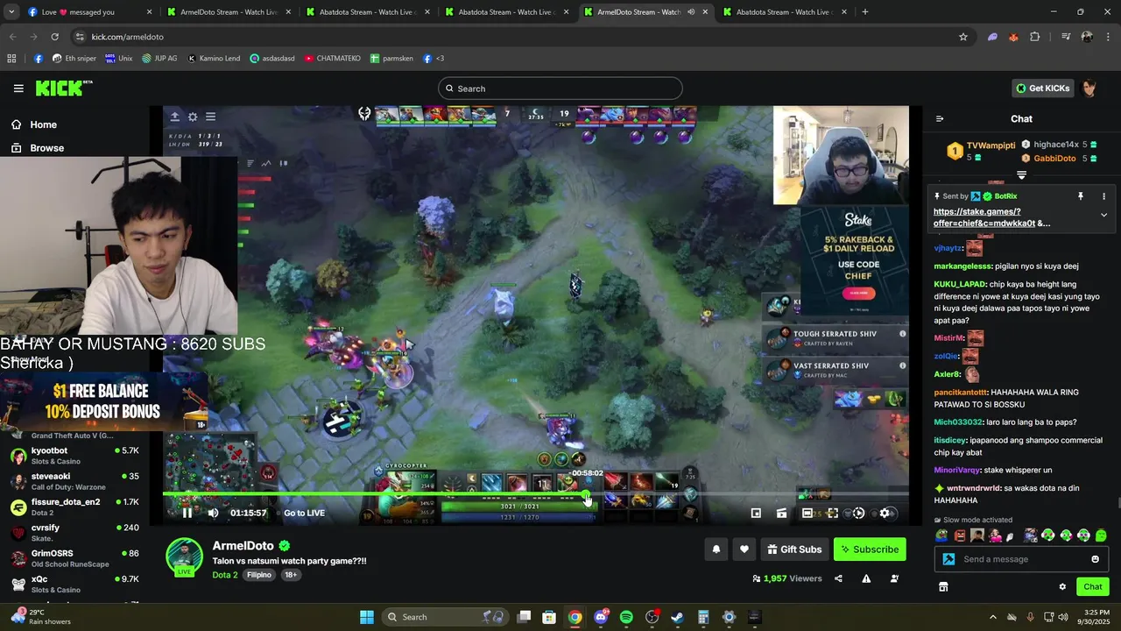Reload the current page
The width and height of the screenshot is (1121, 631).
(54, 37)
